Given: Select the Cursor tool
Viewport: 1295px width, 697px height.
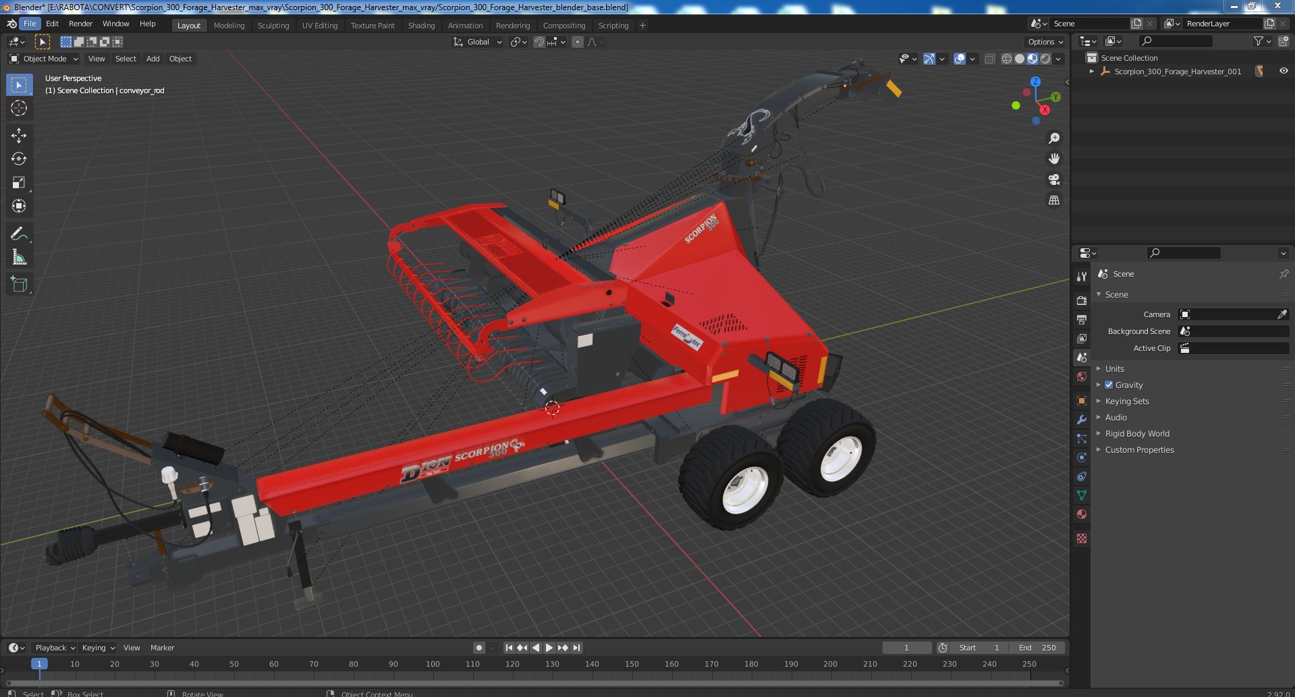Looking at the screenshot, I should [19, 108].
